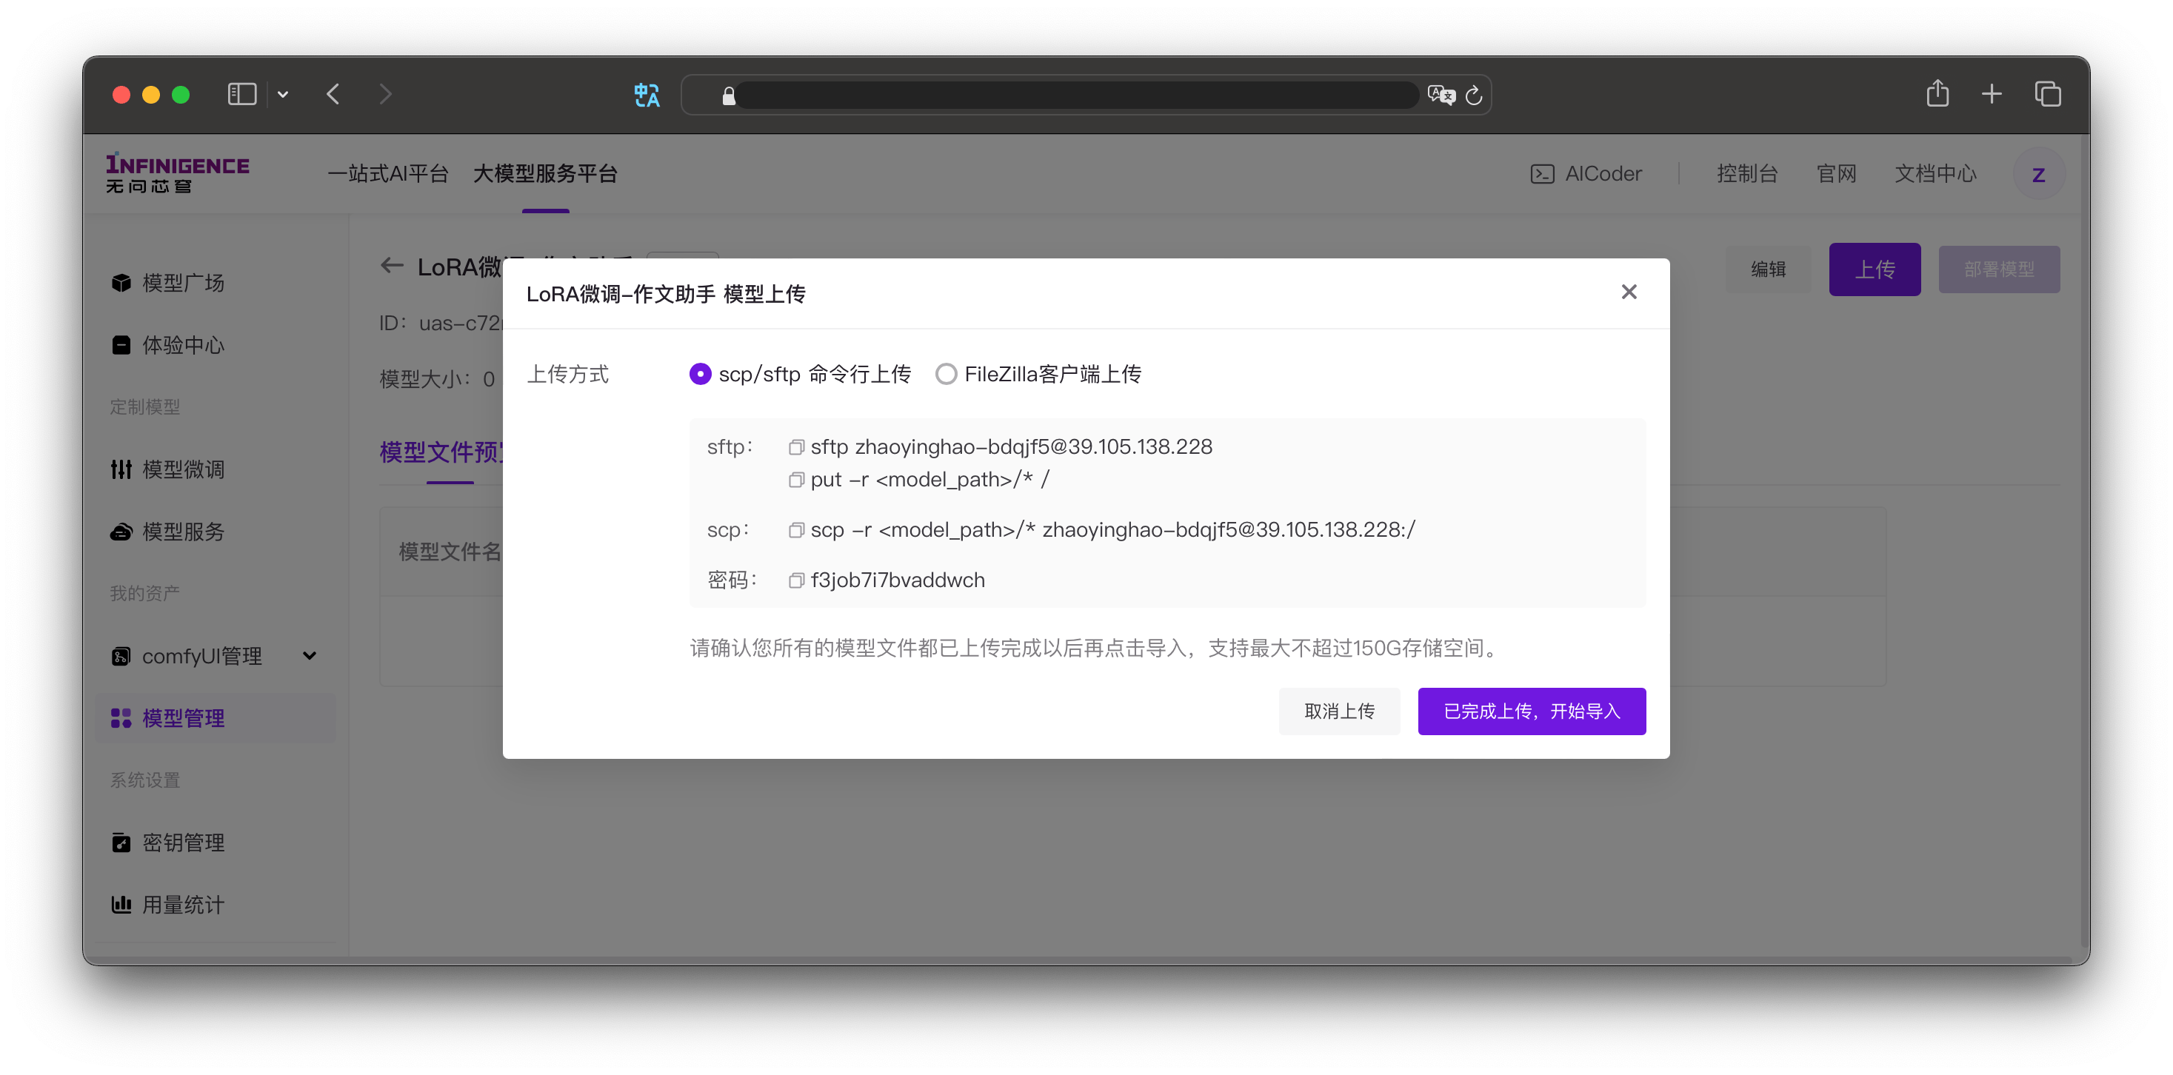Switch to 大模型服务平台 tab
This screenshot has width=2173, height=1075.
click(545, 174)
